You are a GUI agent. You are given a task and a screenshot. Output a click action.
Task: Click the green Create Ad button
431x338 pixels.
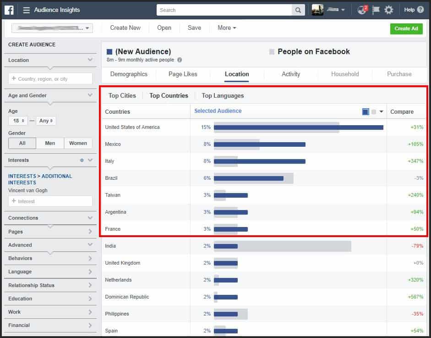pyautogui.click(x=406, y=28)
